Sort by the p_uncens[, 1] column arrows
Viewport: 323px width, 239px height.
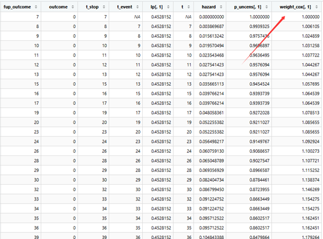tap(266, 7)
